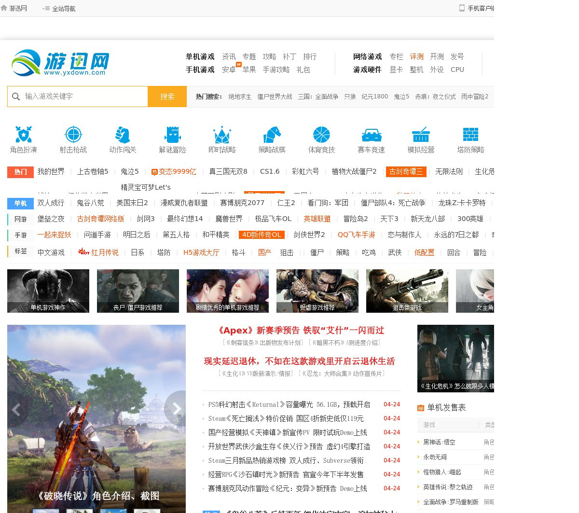Click hot search term 绝地求生
The image size is (579, 513).
(x=240, y=97)
